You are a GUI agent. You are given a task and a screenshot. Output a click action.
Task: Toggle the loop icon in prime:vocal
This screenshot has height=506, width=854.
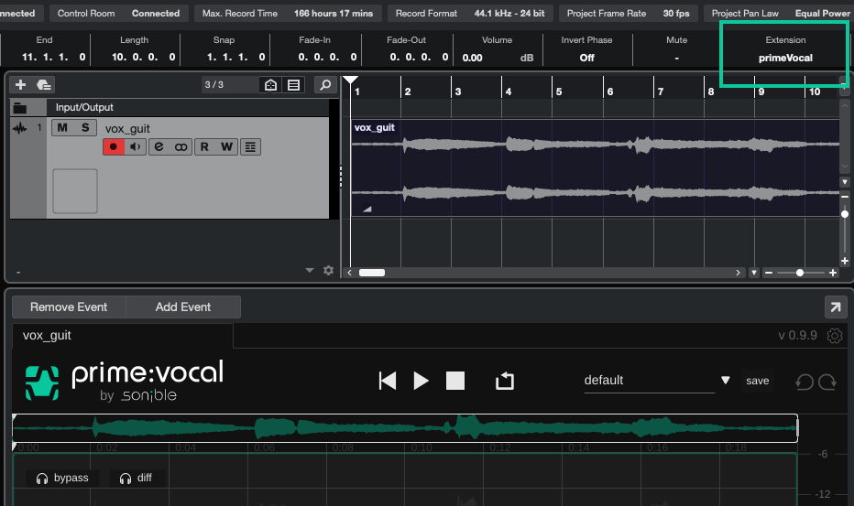(505, 381)
